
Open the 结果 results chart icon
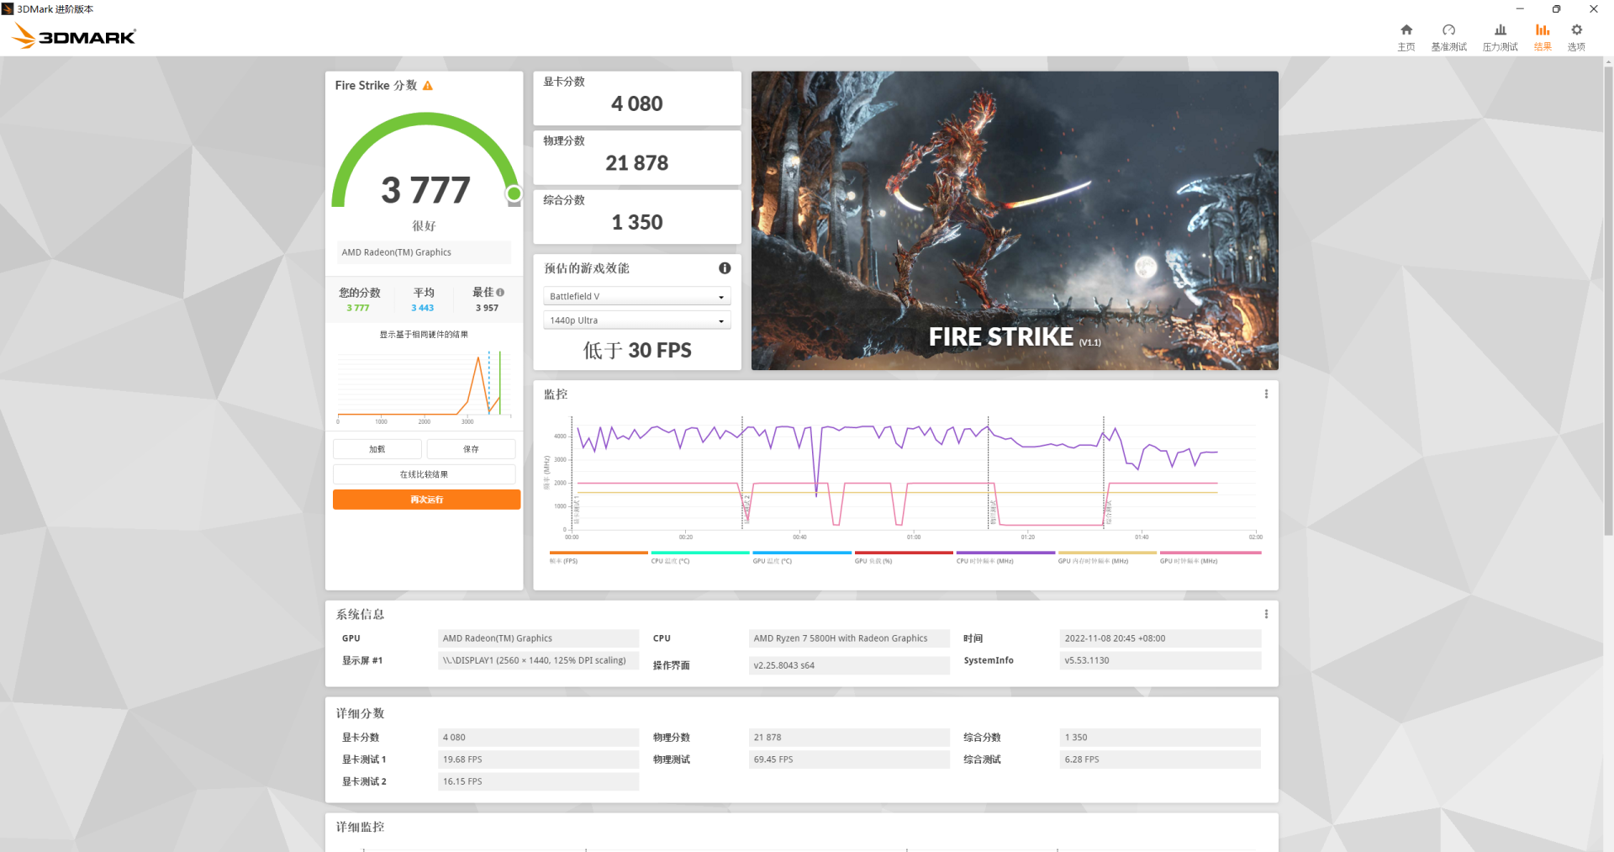(x=1543, y=30)
